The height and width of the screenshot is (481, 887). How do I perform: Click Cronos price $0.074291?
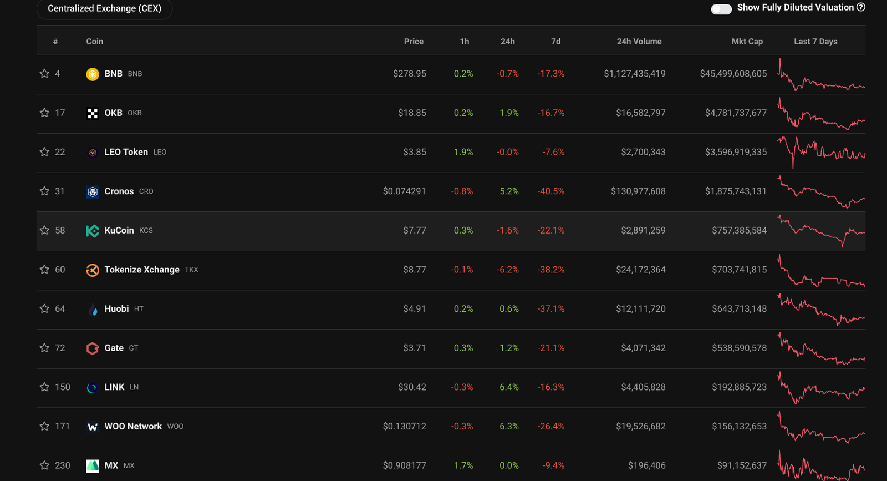404,191
